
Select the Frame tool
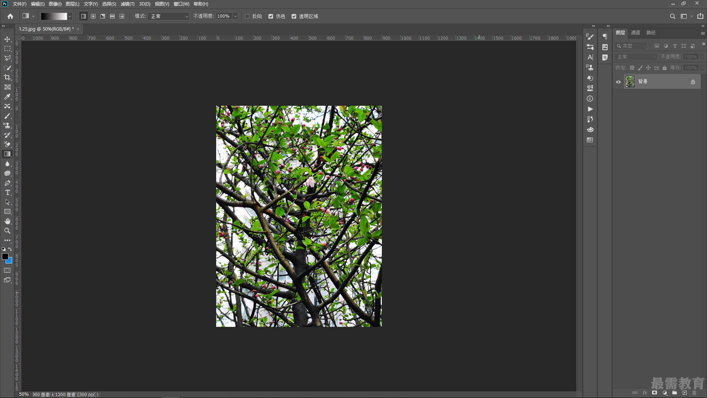[7, 87]
